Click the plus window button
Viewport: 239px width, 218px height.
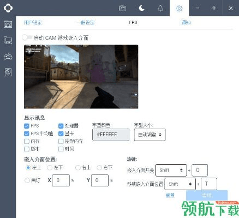pyautogui.click(x=214, y=8)
